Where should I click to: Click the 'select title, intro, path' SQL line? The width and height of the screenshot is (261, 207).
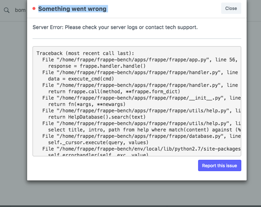click(x=144, y=129)
